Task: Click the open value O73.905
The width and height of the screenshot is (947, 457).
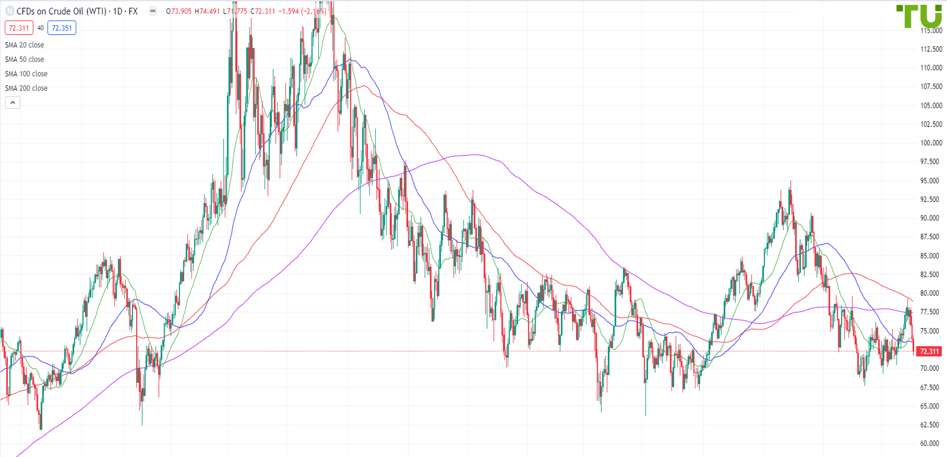Action: [179, 11]
